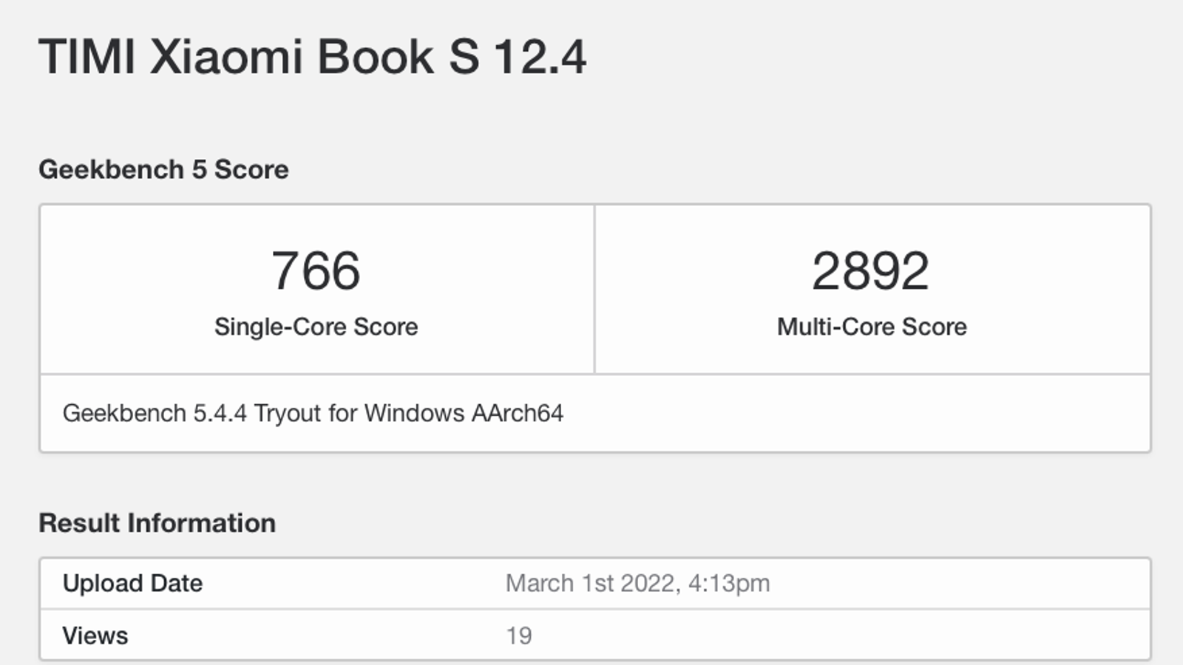
Task: Click the word "Book" in the title
Action: click(376, 57)
